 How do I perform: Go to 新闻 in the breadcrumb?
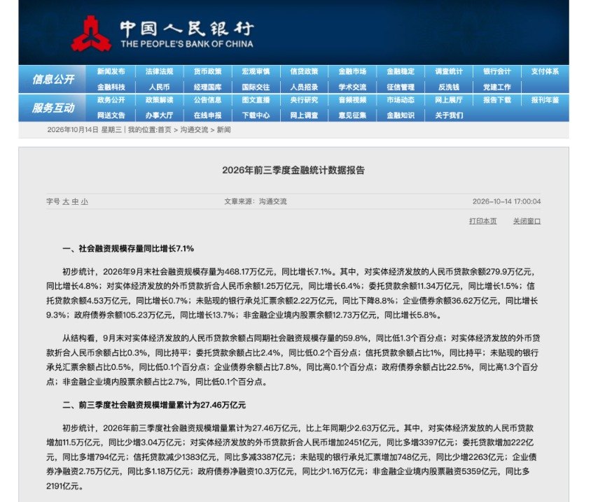[x=224, y=130]
